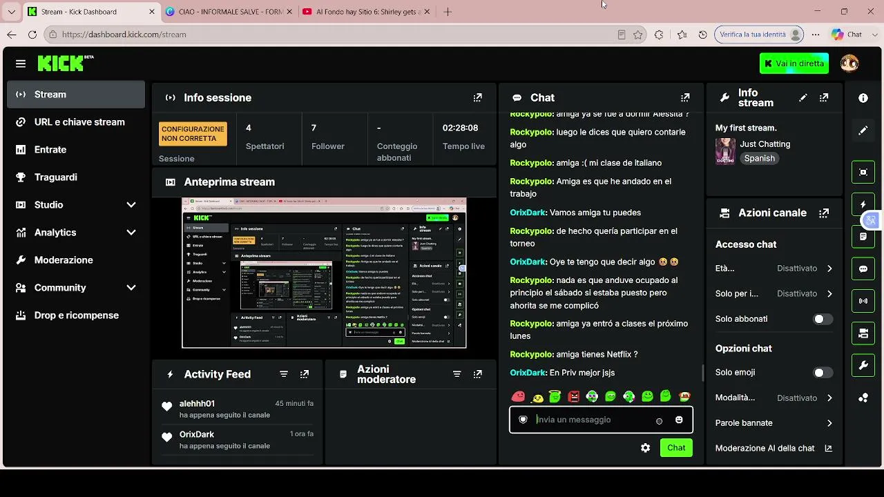Open browser history clock icon
The image size is (884, 497).
(x=703, y=35)
